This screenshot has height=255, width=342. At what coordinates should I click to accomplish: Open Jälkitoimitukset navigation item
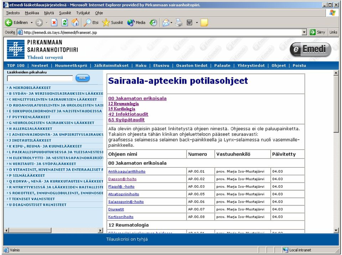pos(111,66)
